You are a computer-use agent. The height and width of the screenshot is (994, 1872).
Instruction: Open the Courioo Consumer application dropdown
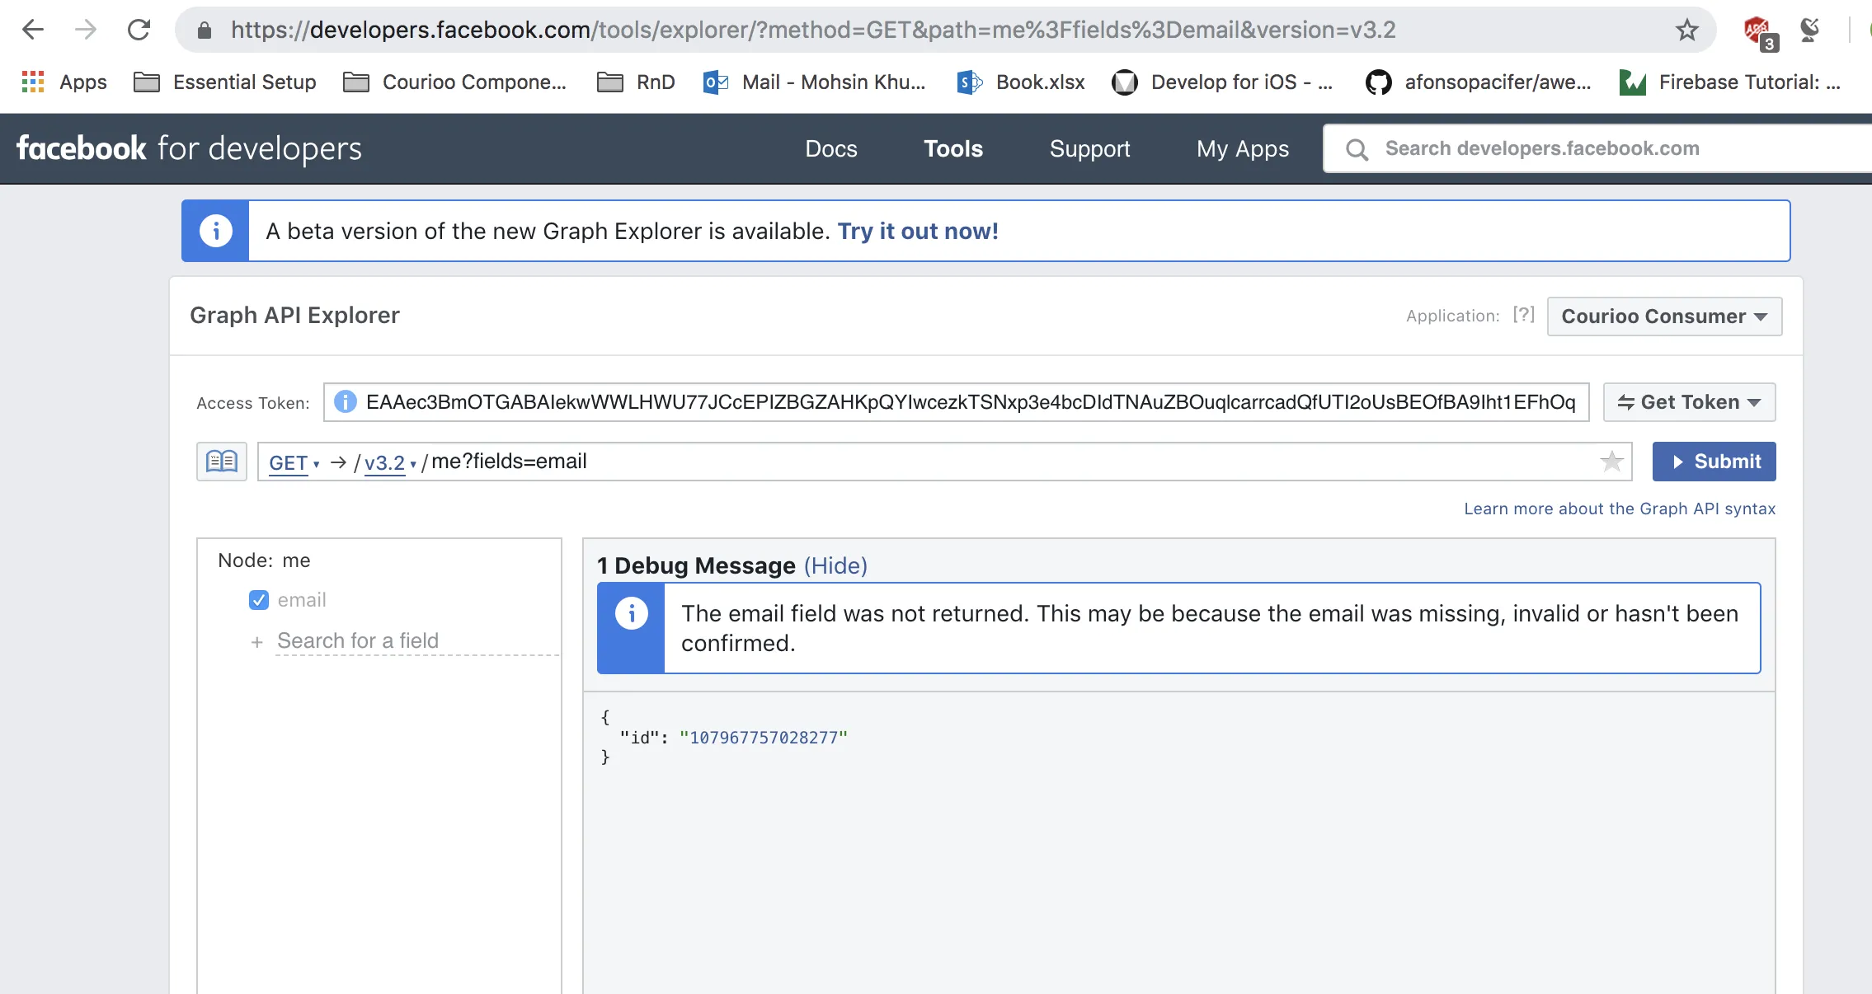[x=1664, y=316]
